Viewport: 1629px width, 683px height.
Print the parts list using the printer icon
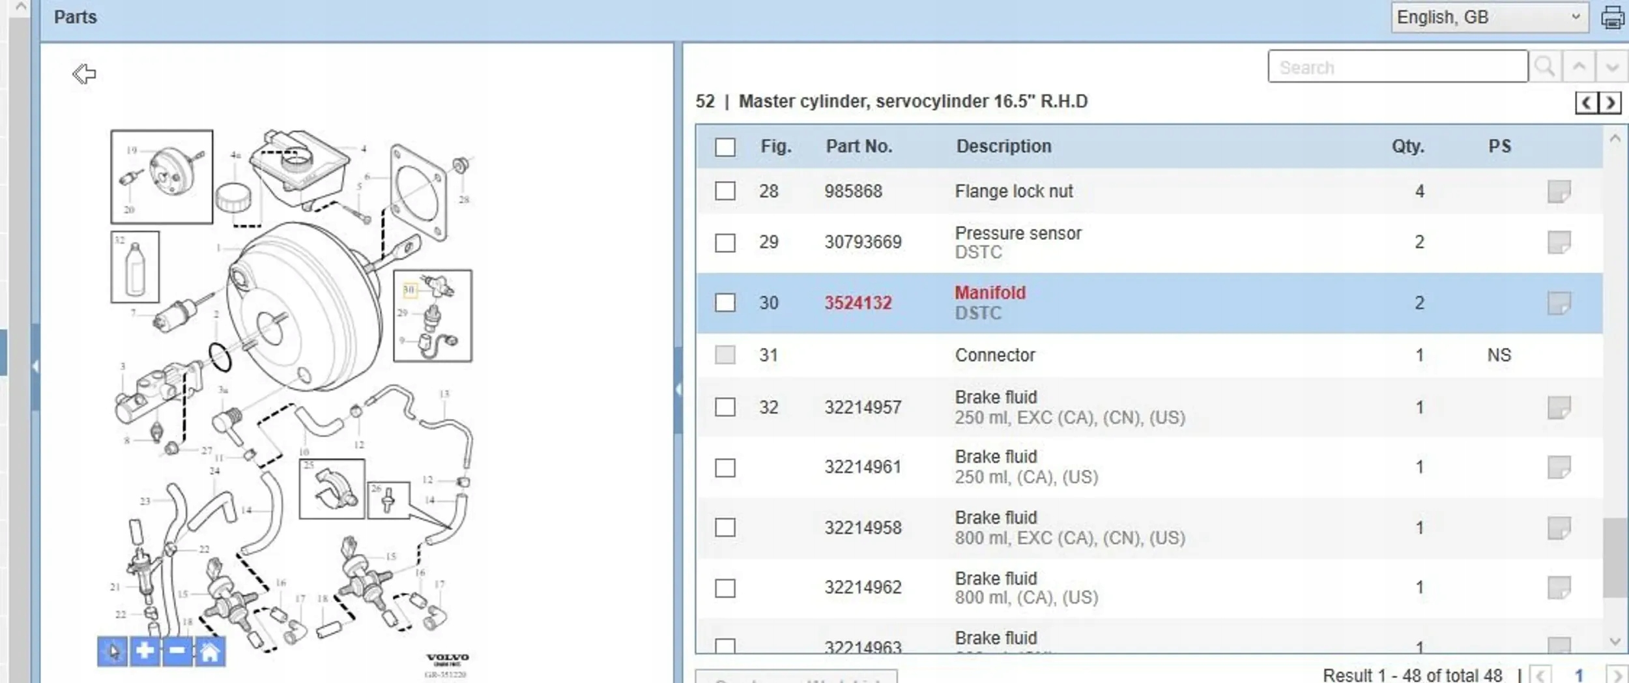(x=1612, y=18)
